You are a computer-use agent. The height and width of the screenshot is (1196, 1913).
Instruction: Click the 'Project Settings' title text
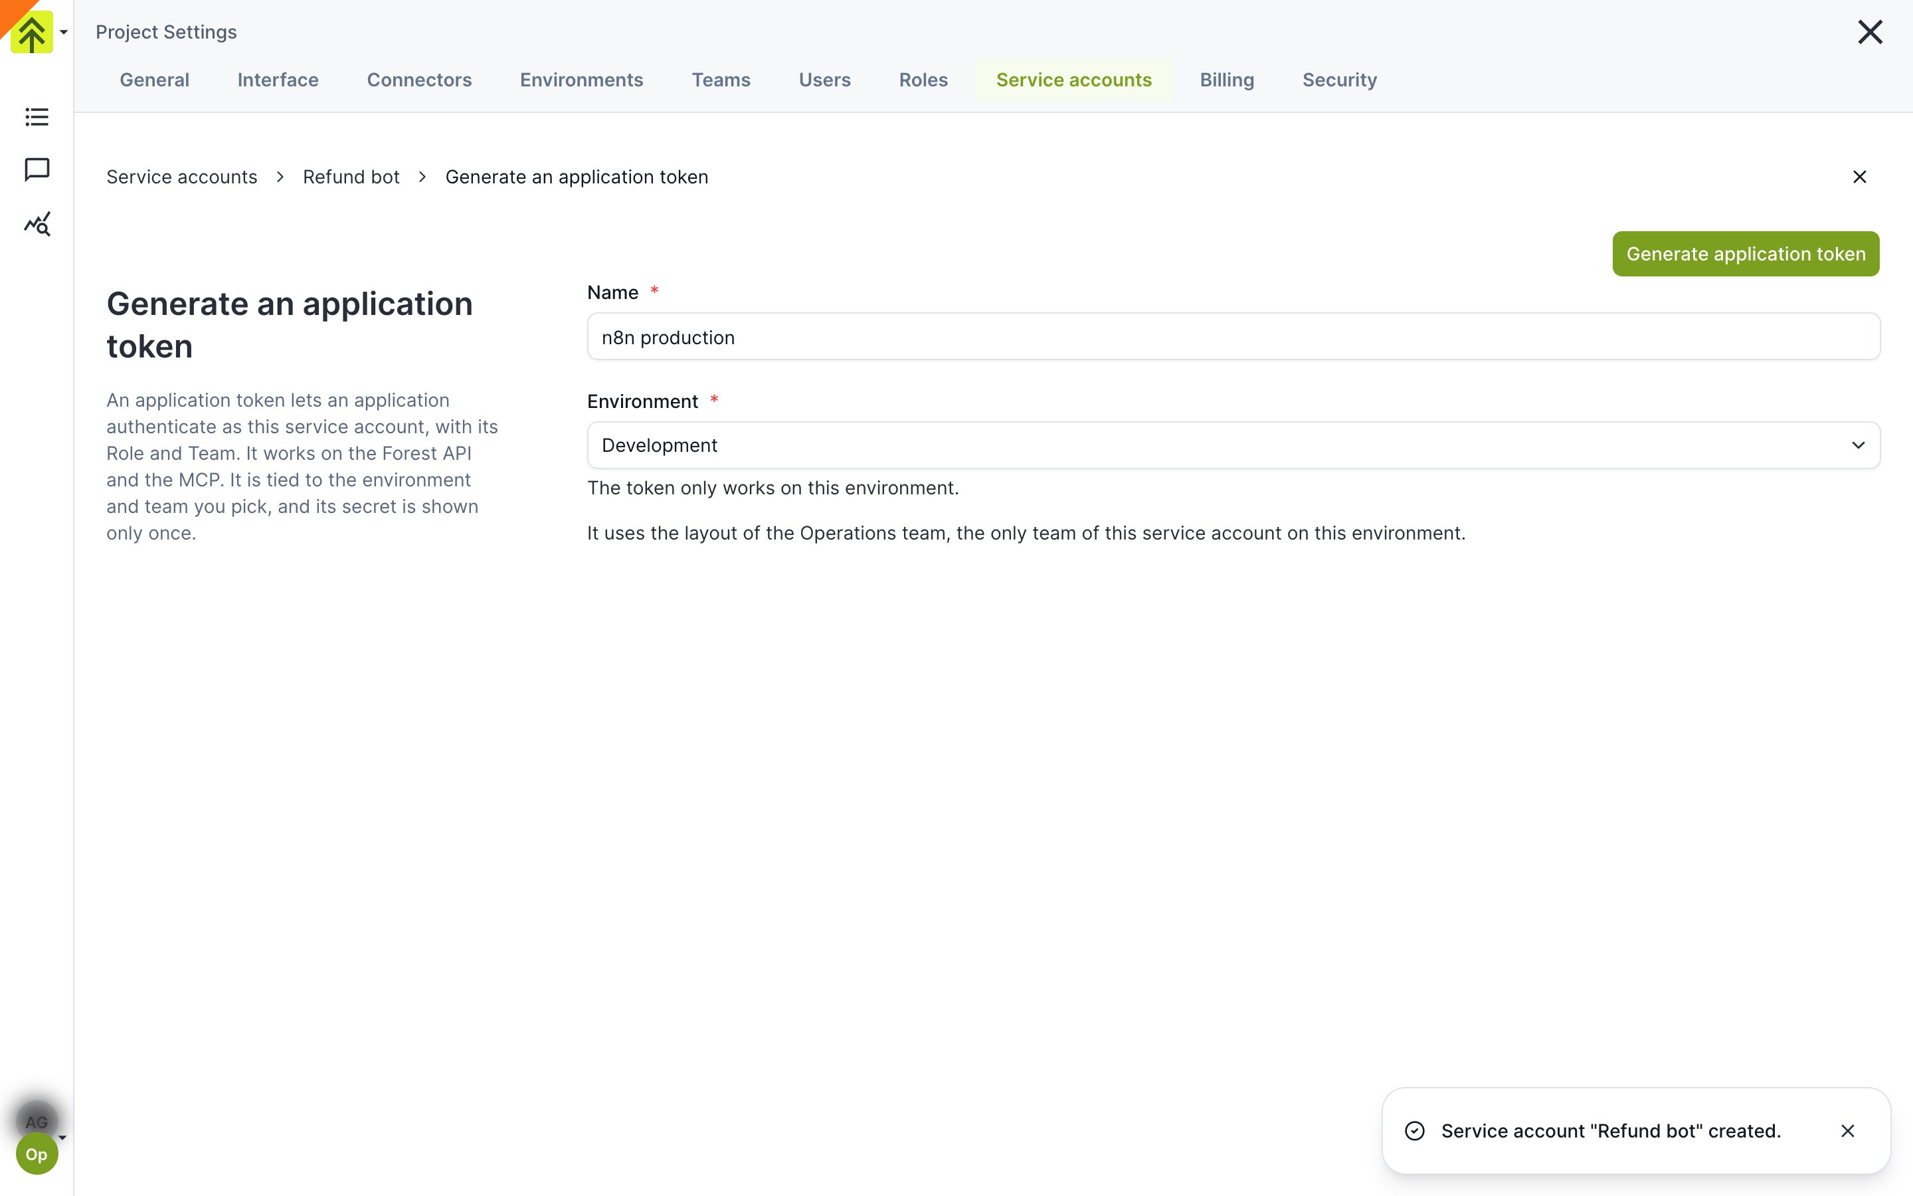click(166, 32)
